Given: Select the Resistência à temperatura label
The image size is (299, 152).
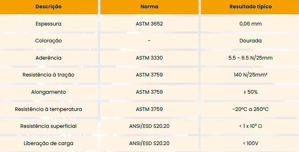Looking at the screenshot, I should pos(48,109).
